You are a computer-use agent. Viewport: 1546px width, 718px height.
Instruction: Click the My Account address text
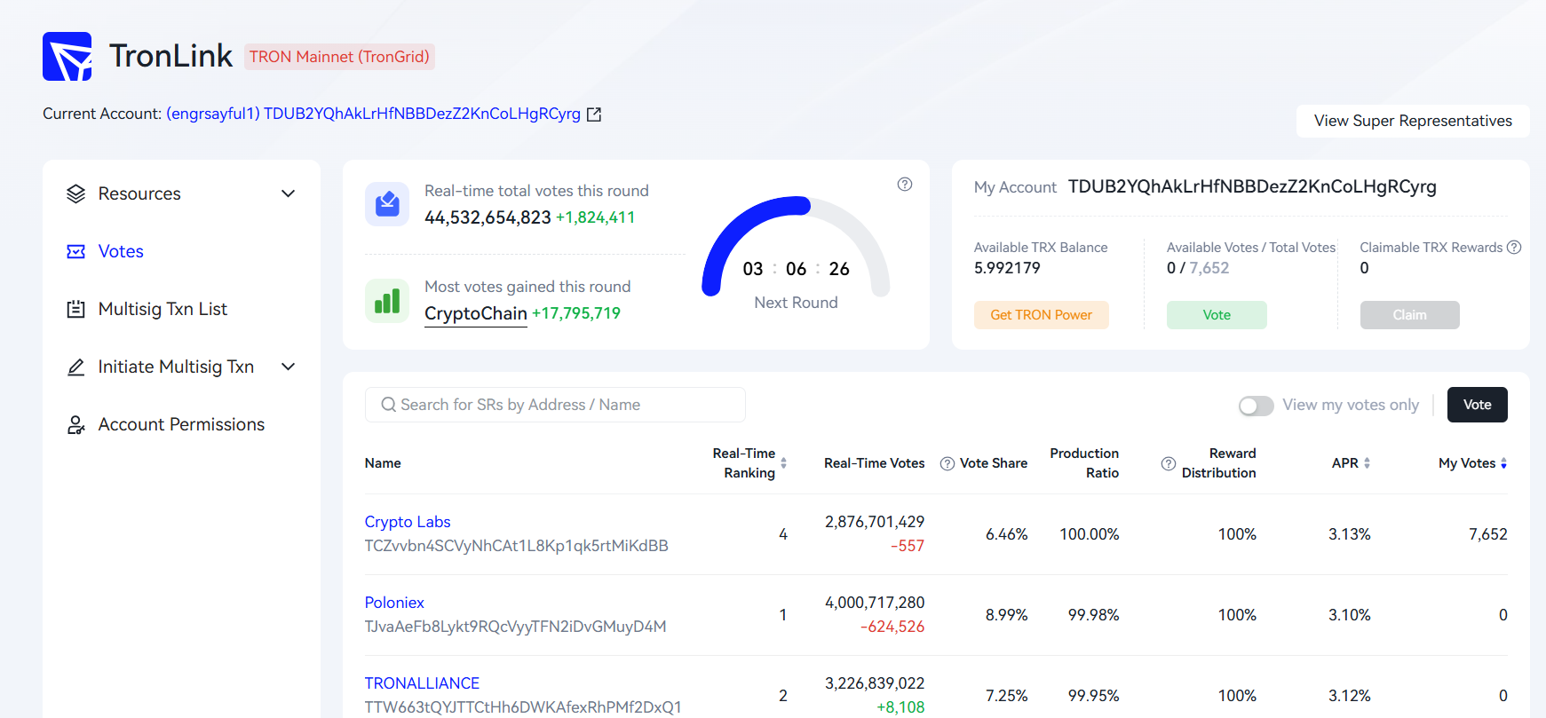coord(1252,187)
